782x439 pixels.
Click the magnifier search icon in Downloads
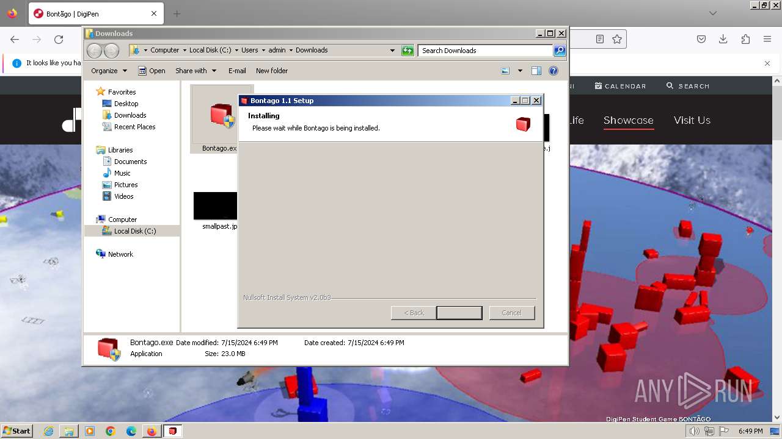point(560,51)
